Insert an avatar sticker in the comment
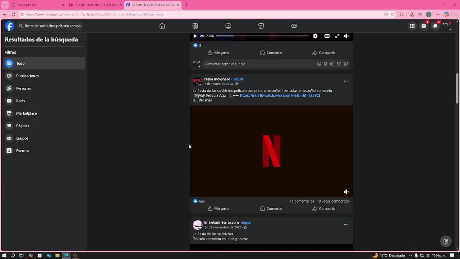 [319, 64]
